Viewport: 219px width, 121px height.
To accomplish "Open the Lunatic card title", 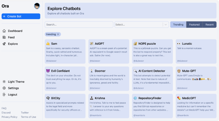I will pos(187,44).
